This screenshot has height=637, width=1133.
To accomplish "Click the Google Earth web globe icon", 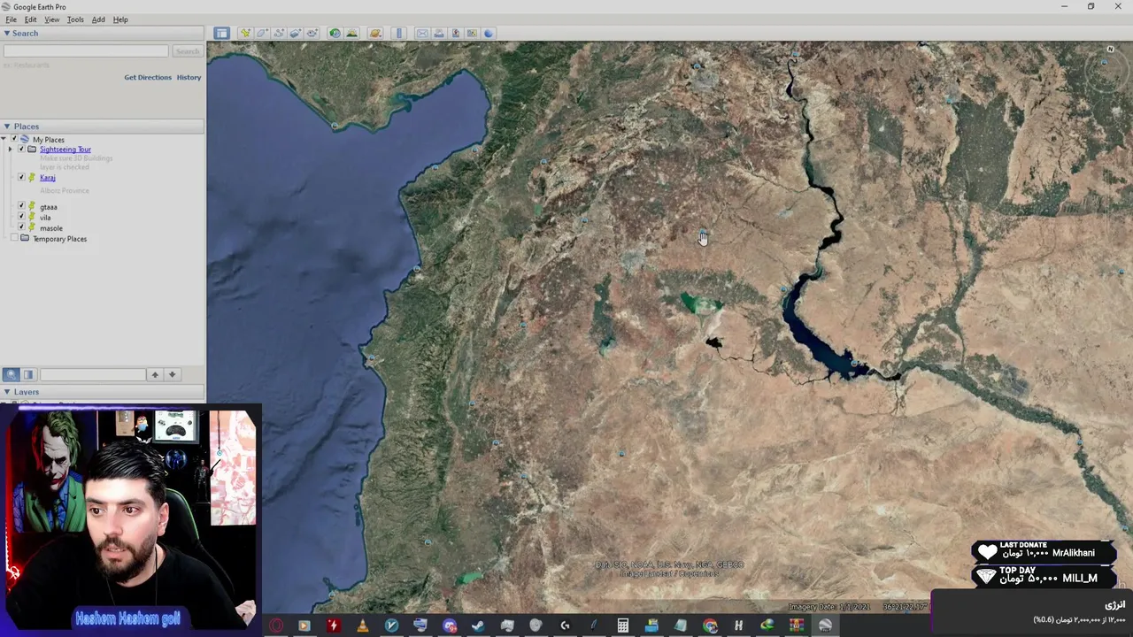I will click(x=489, y=34).
